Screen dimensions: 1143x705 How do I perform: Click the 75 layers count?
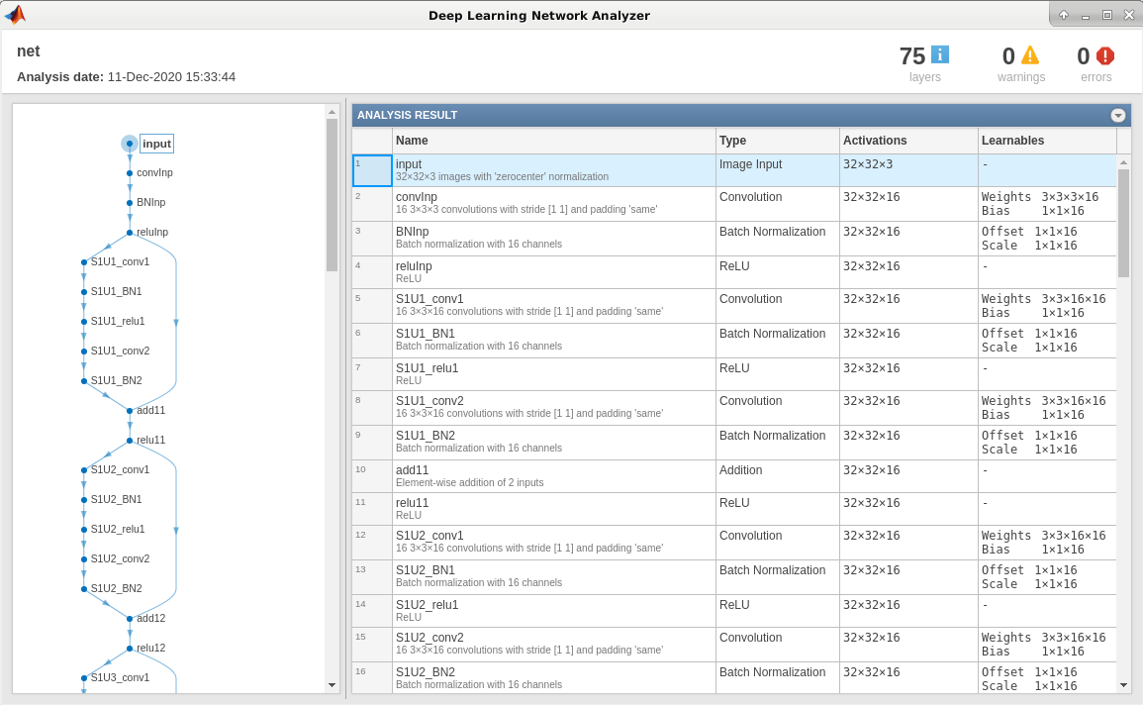[x=911, y=56]
